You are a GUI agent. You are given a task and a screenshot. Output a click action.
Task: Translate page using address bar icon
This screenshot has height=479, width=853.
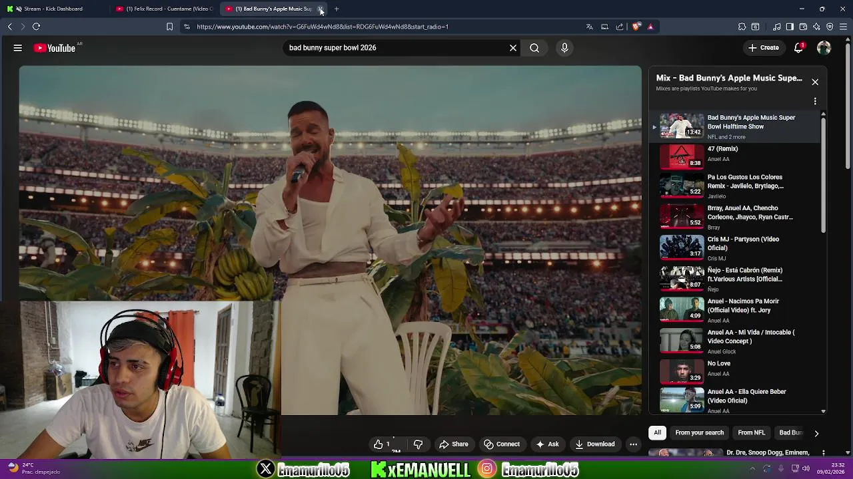click(x=589, y=27)
